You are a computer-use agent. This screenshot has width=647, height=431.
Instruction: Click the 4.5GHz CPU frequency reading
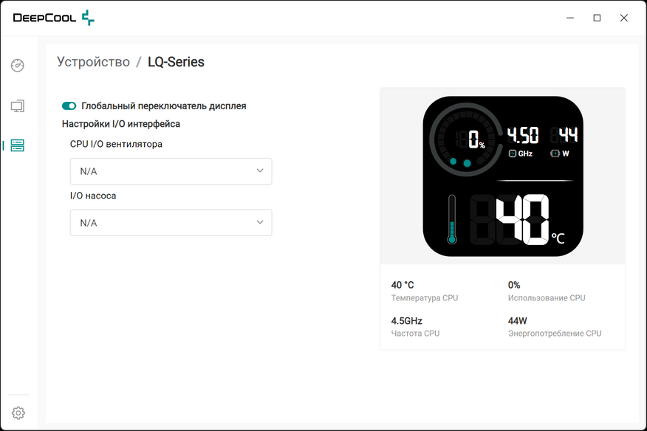pos(406,321)
